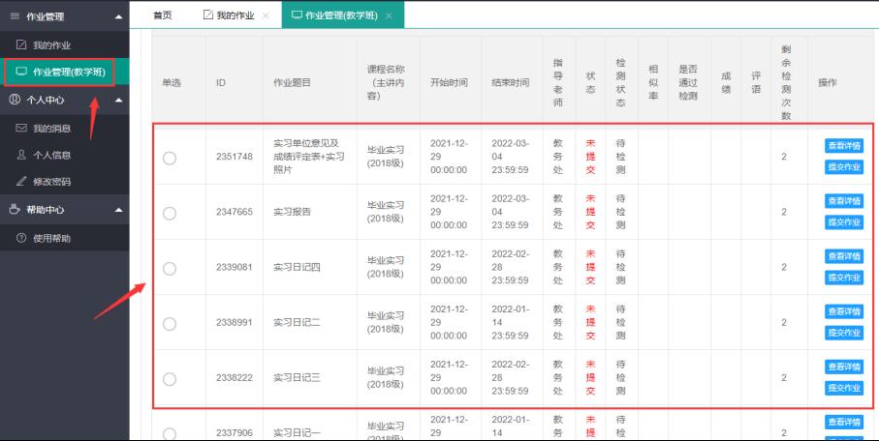This screenshot has height=441, width=879.
Task: Click the question mark icon beside 使用帮助
Action: [21, 238]
